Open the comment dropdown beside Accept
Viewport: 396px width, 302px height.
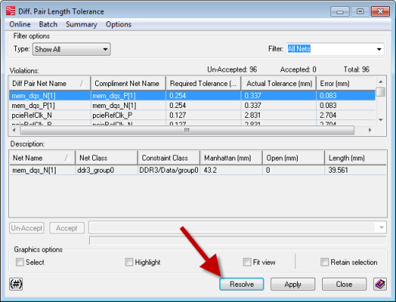[381, 227]
